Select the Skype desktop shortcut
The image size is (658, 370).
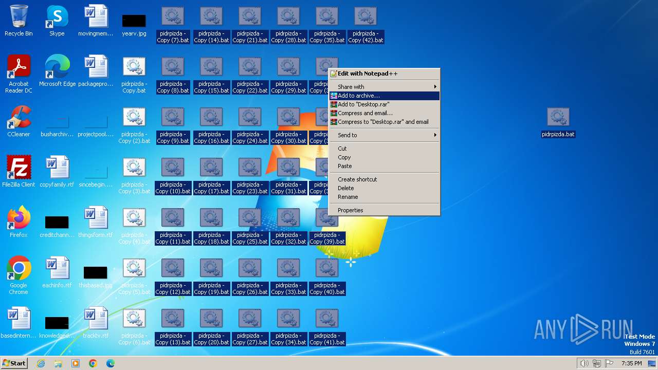[57, 21]
